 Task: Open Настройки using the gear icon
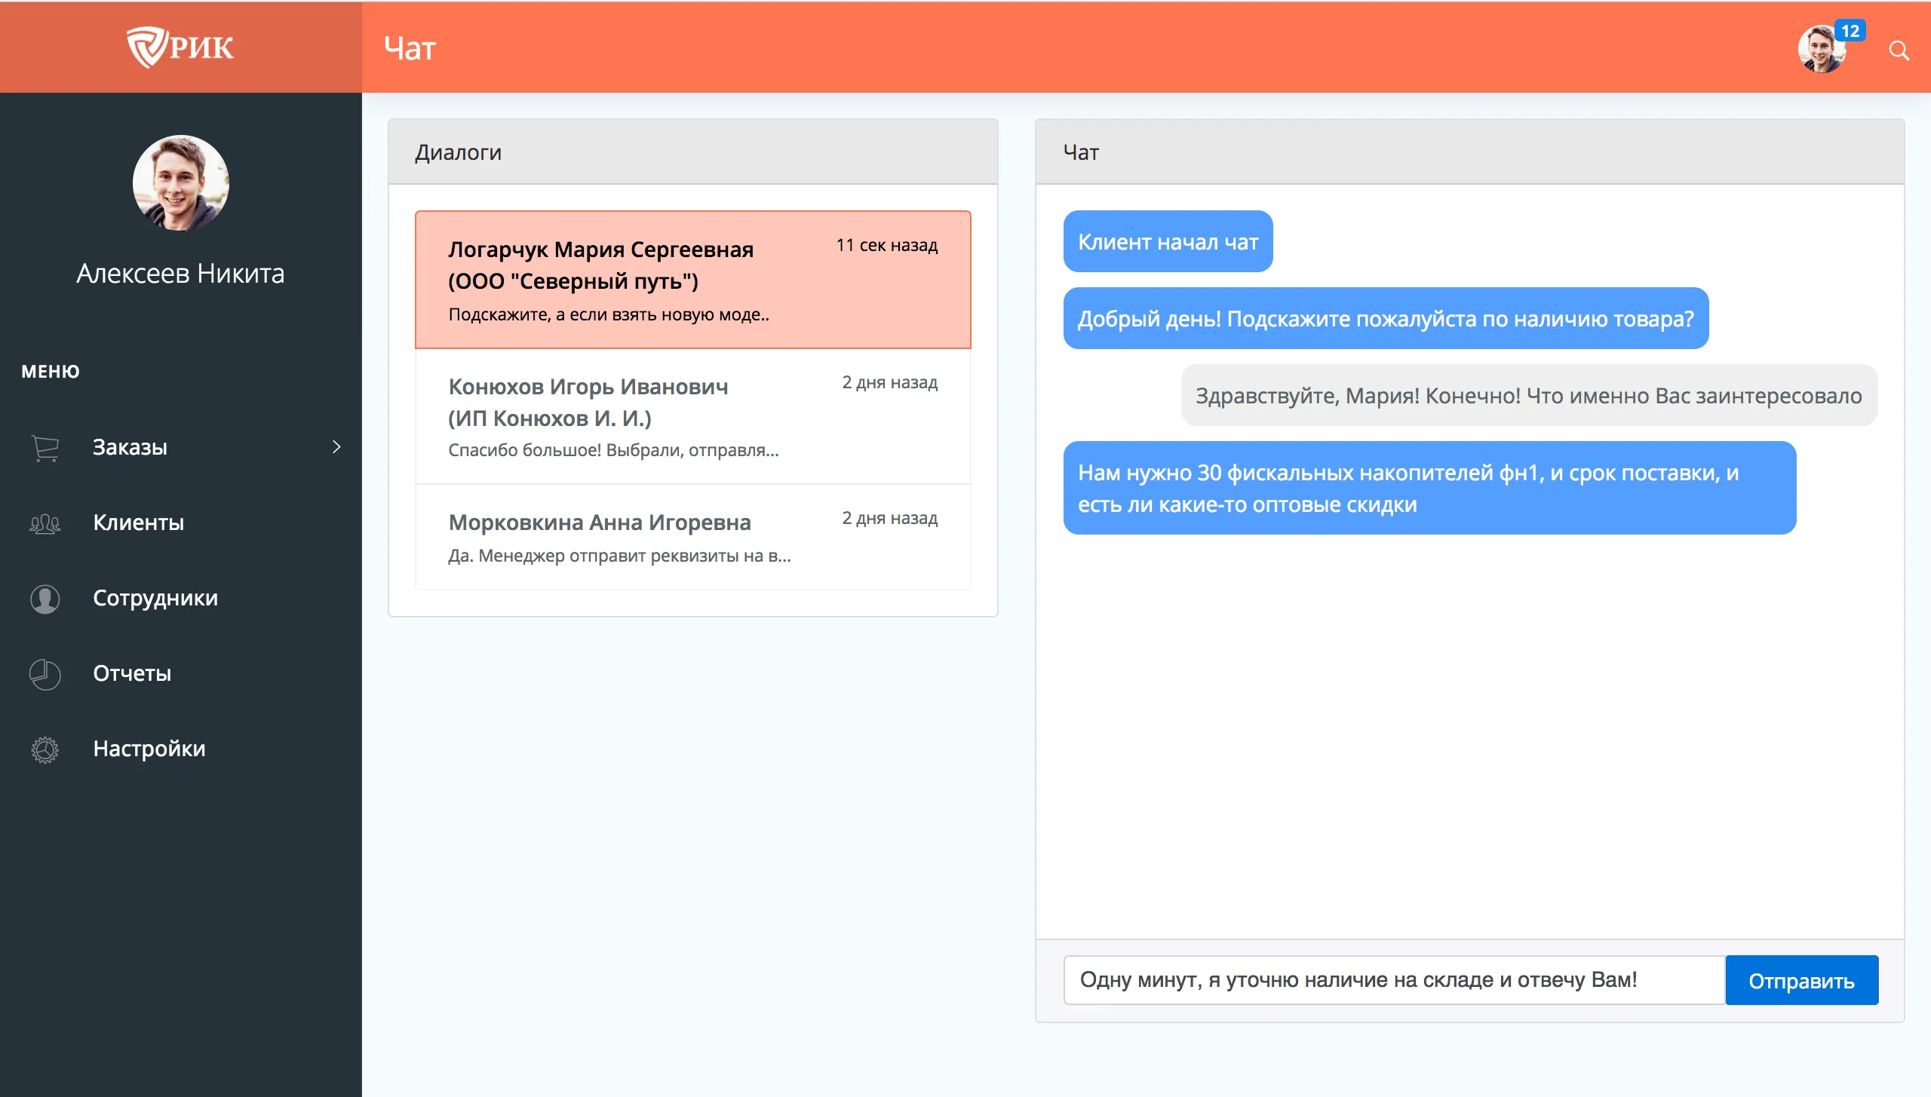[x=44, y=749]
